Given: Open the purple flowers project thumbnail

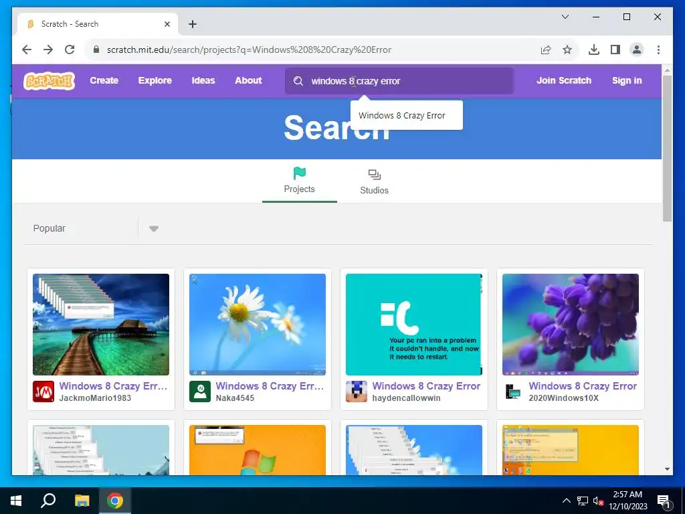Looking at the screenshot, I should click(571, 325).
